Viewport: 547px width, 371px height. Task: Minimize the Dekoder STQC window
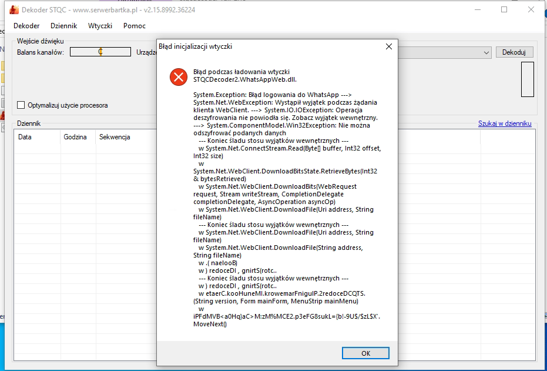(476, 10)
